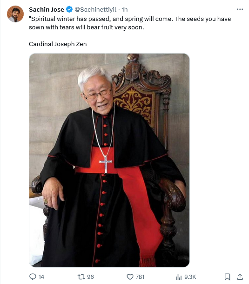Click the Sachin Jose display name

(x=47, y=9)
